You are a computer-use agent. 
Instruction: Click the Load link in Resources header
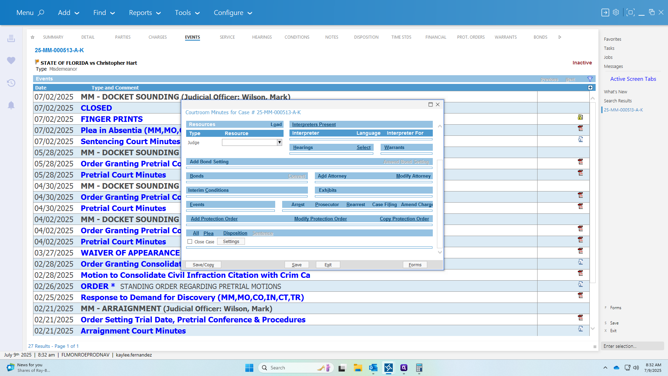coord(276,125)
